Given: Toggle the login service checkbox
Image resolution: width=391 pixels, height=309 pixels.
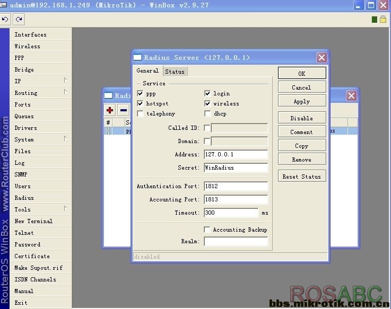Looking at the screenshot, I should point(207,93).
